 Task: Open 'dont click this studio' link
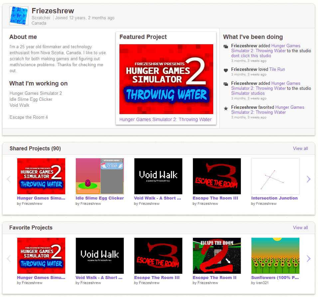(251, 56)
